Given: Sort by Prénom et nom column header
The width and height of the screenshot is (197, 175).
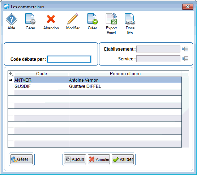Looking at the screenshot, I should [125, 74].
